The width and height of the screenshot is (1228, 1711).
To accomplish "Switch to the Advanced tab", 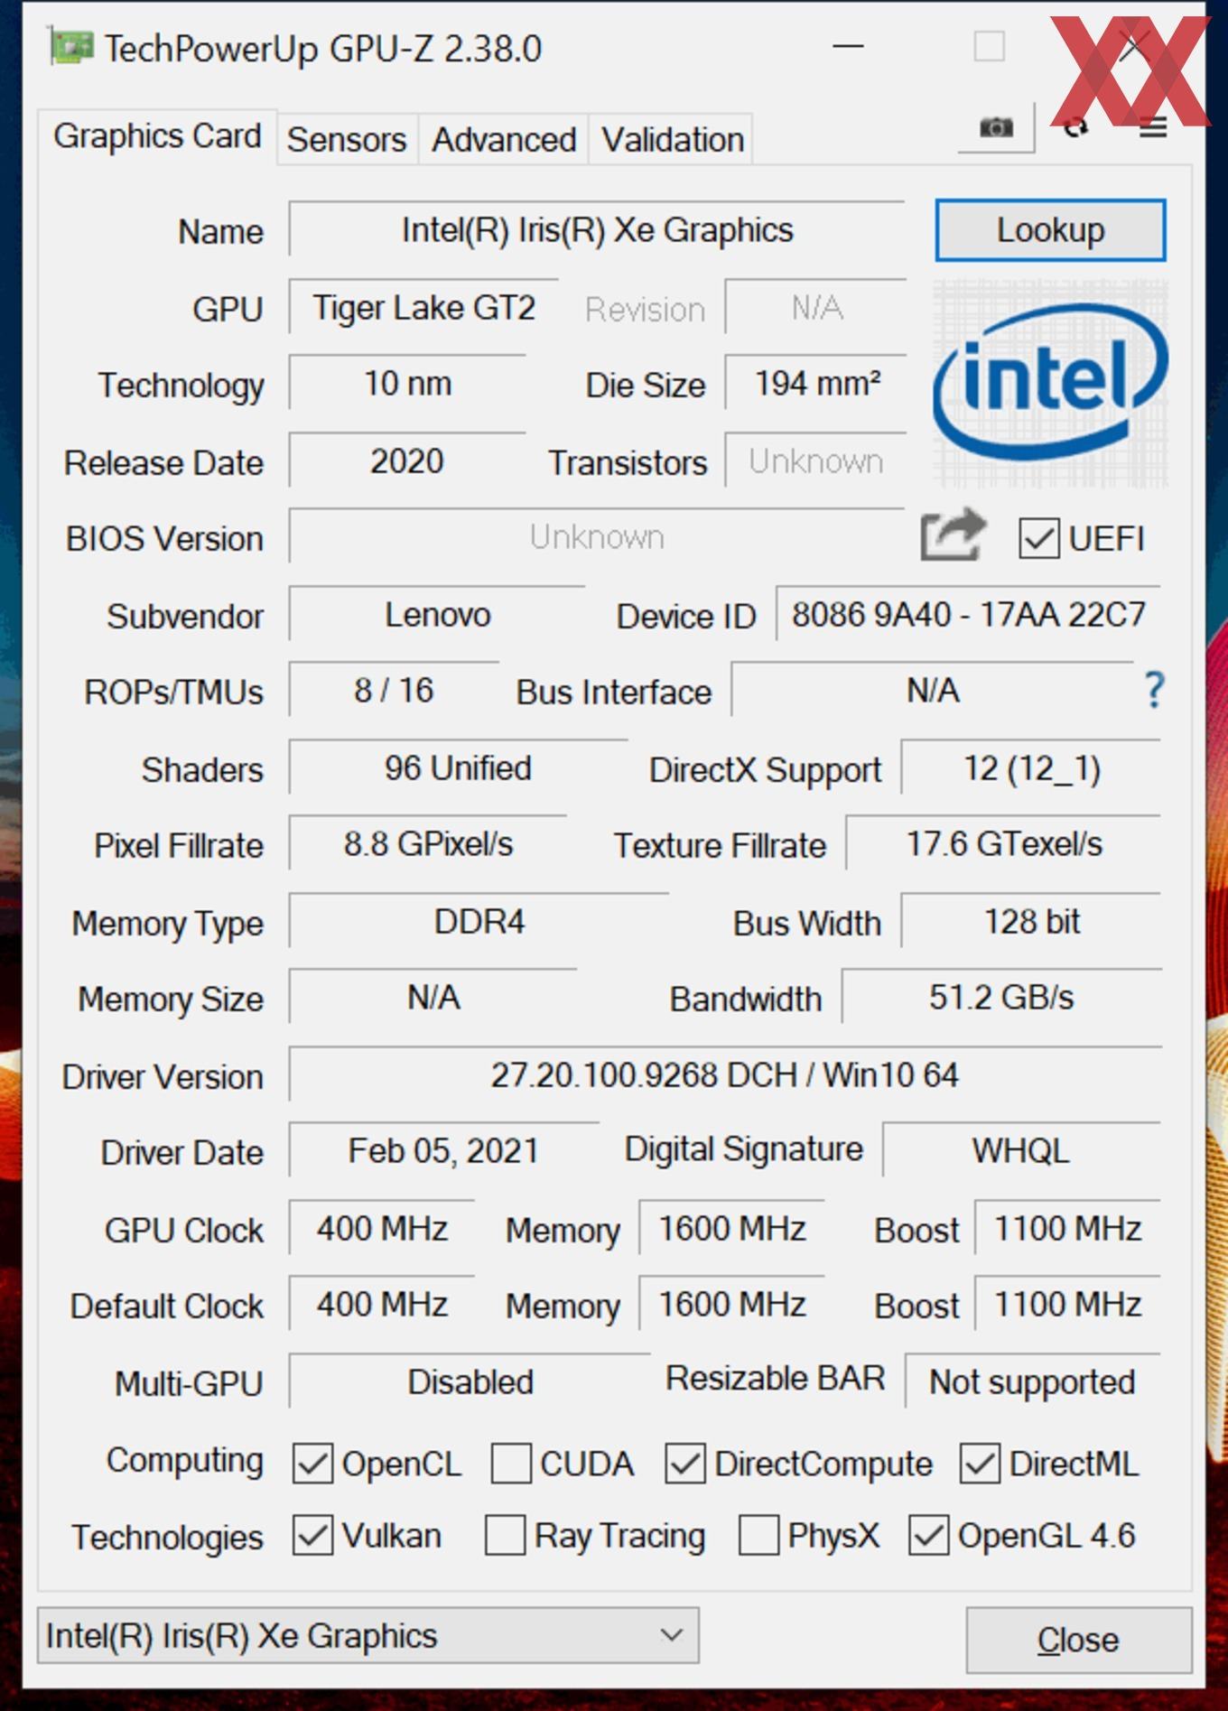I will pyautogui.click(x=504, y=140).
